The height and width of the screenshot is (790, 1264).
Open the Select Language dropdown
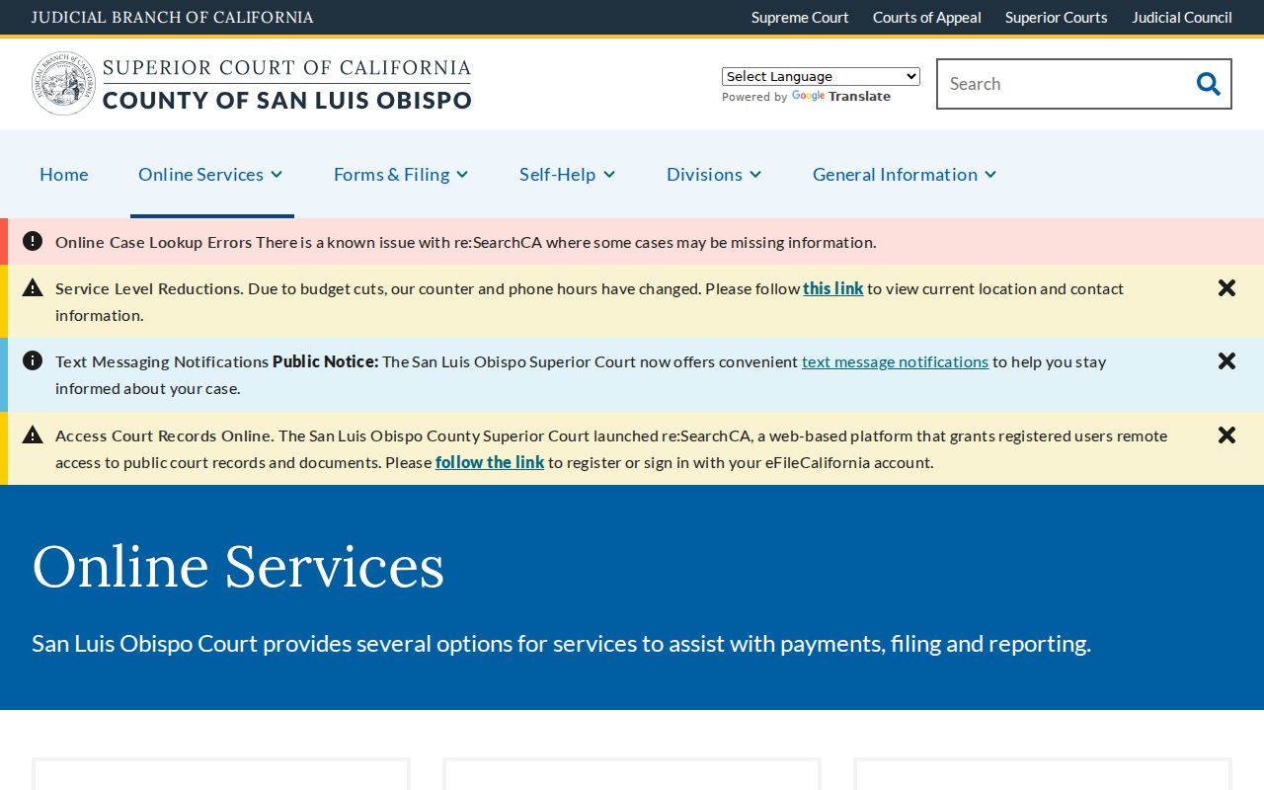click(x=821, y=76)
